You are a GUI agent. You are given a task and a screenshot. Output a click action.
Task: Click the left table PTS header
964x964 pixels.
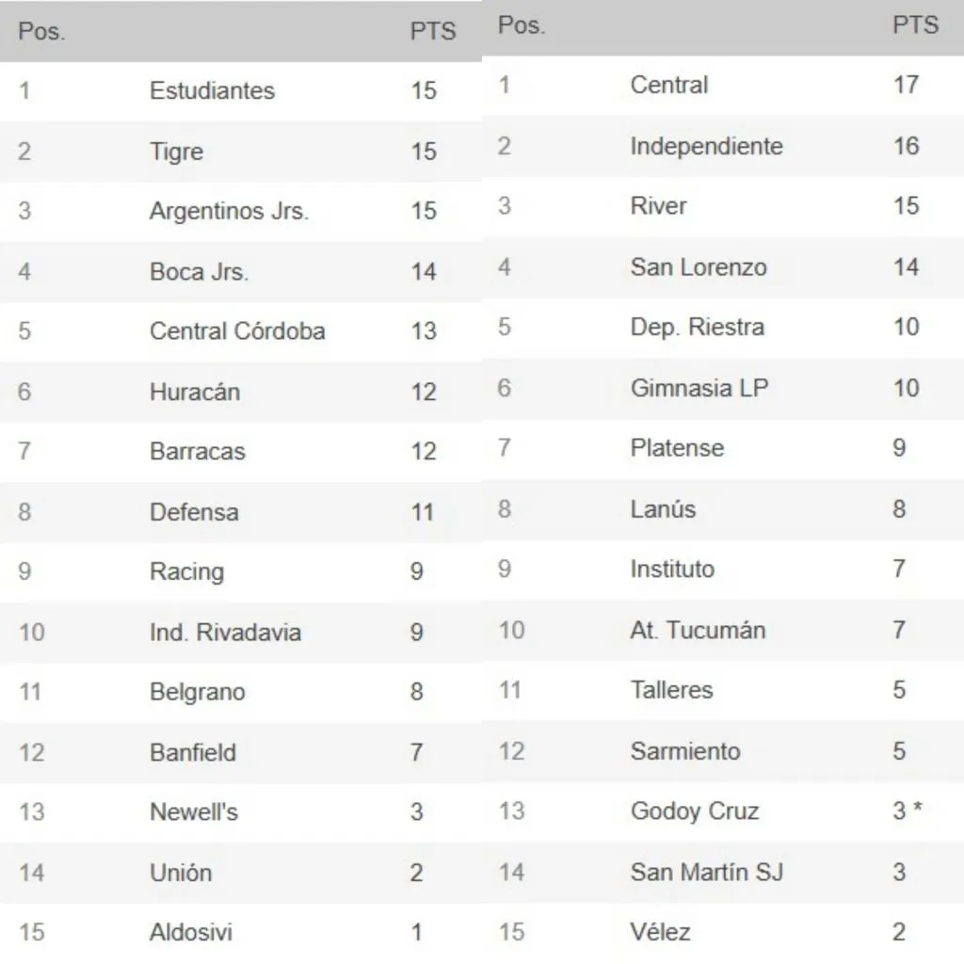pyautogui.click(x=432, y=31)
